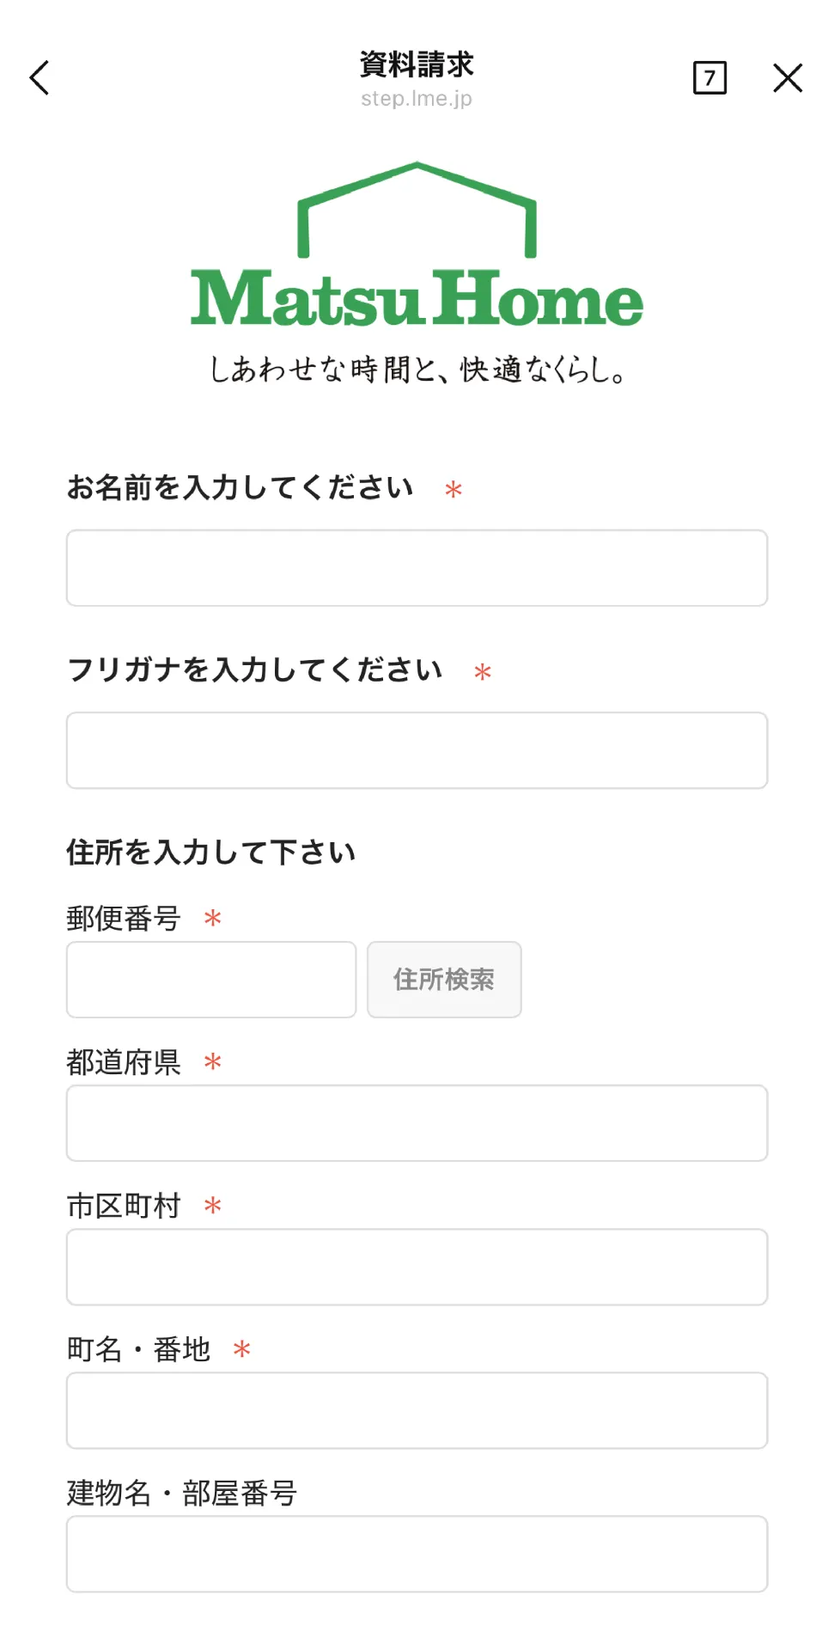Focus the フリガナ input field

(x=417, y=750)
